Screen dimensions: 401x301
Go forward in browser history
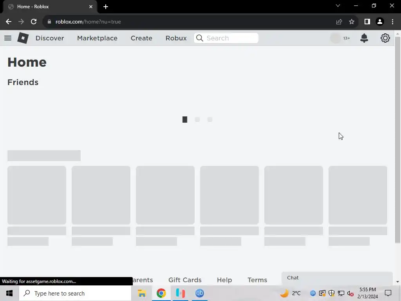click(21, 22)
